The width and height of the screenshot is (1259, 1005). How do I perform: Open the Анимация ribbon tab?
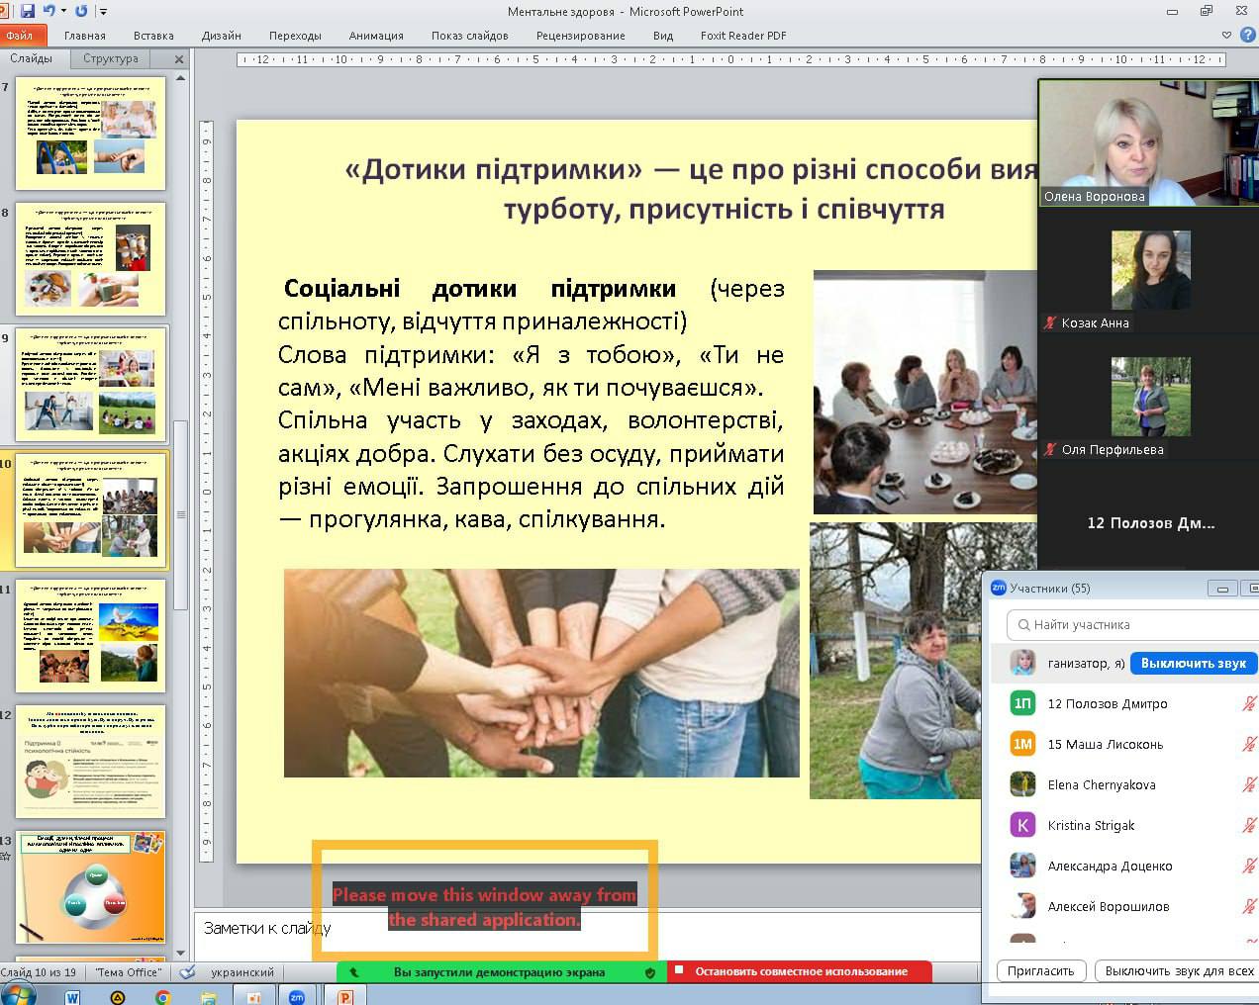click(376, 36)
